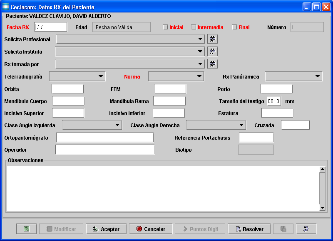Click the red Norma label

click(x=132, y=76)
